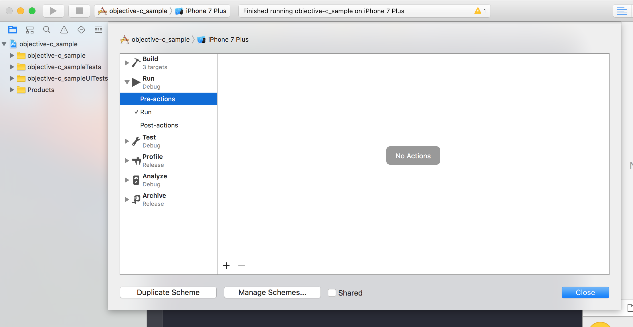Choose toolbar iPhone 7 Plus destination

click(201, 11)
